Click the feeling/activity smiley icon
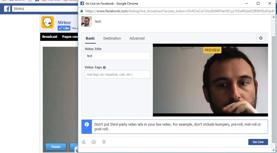 (x=94, y=142)
